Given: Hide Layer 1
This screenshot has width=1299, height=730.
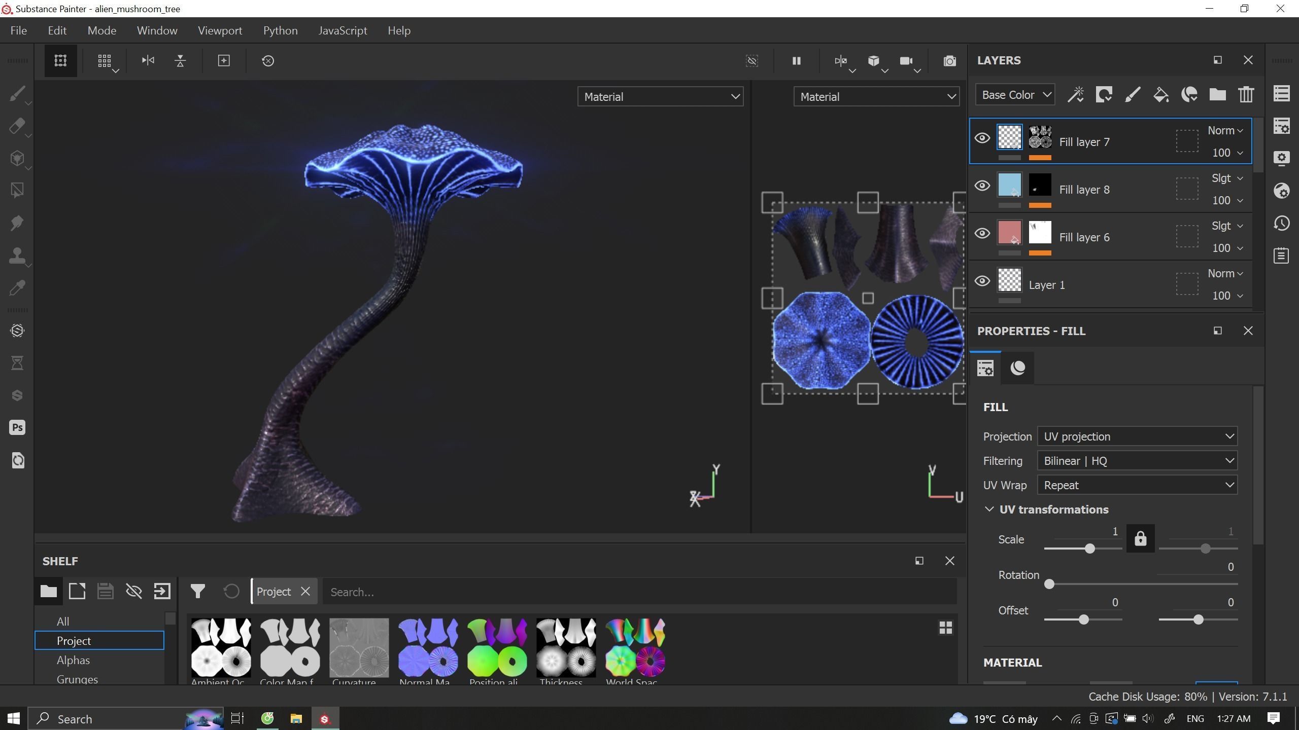Looking at the screenshot, I should [982, 281].
